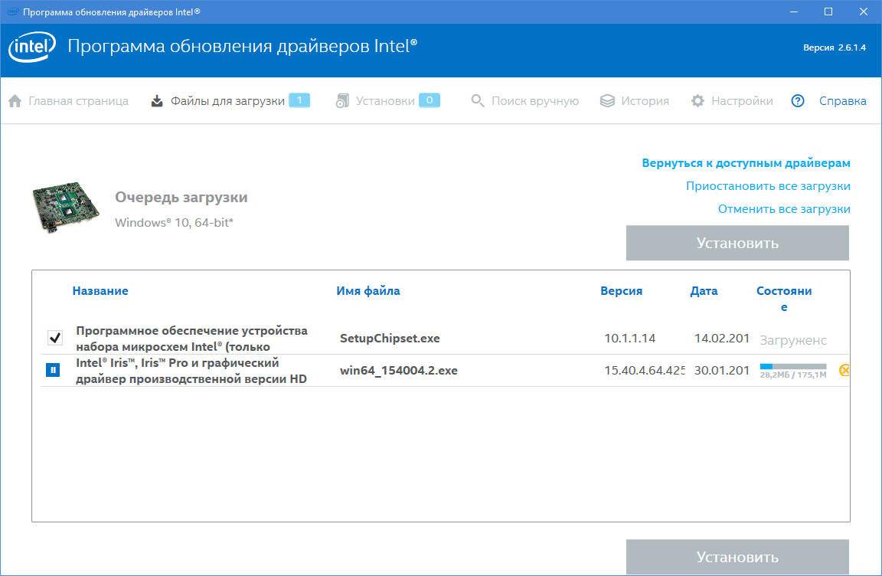The height and width of the screenshot is (576, 882).
Task: Go to Поиск вручную tab
Action: click(x=535, y=100)
